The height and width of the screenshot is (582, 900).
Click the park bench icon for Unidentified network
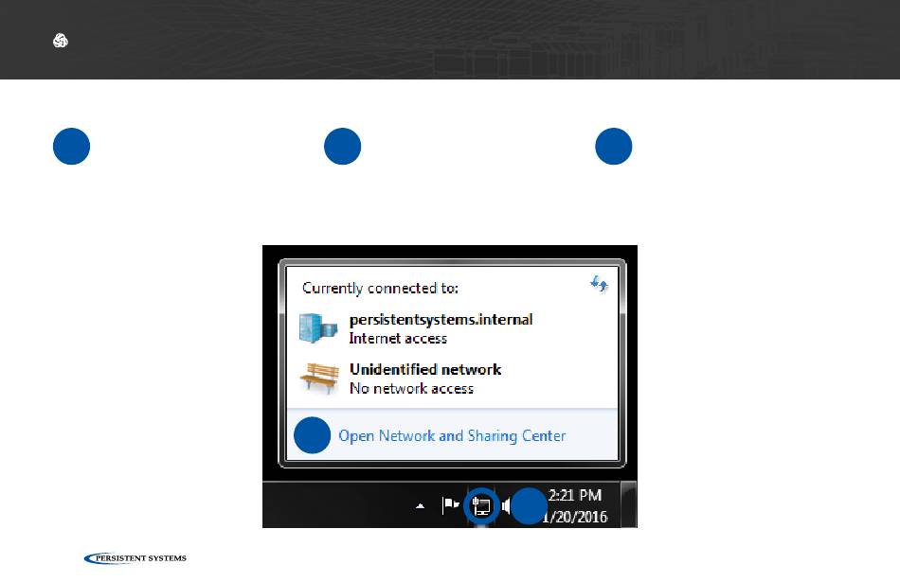(319, 378)
